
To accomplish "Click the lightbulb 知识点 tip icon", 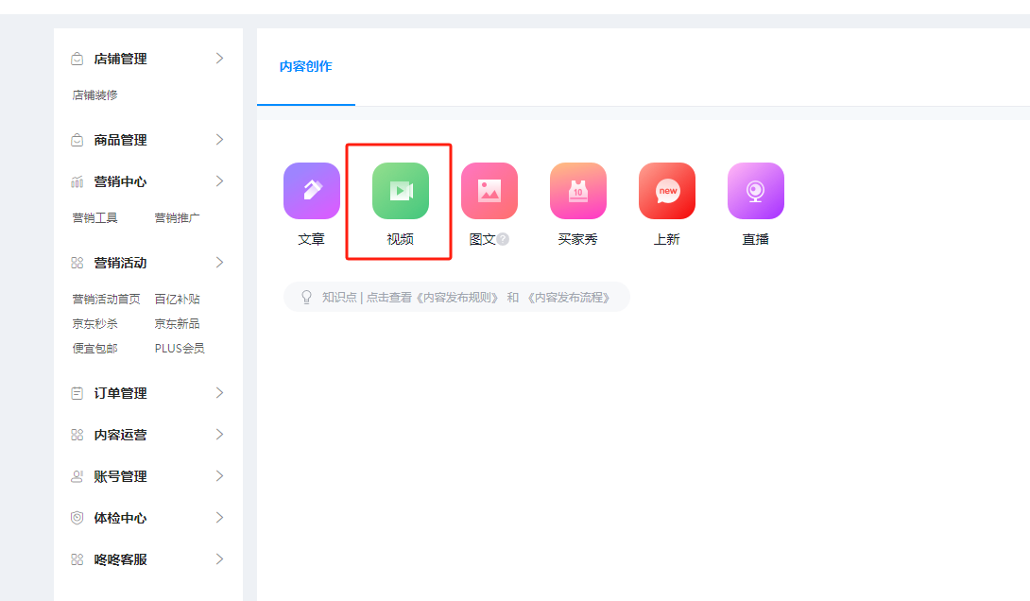I will point(306,297).
